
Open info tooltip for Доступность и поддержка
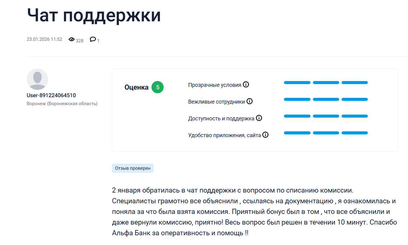point(259,118)
